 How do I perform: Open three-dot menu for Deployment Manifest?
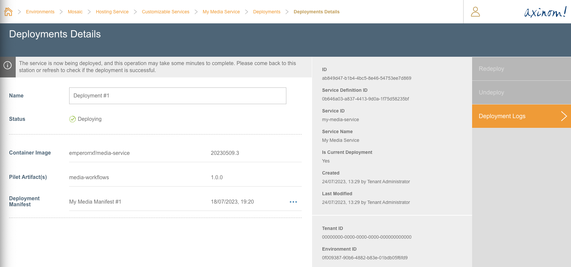point(293,202)
